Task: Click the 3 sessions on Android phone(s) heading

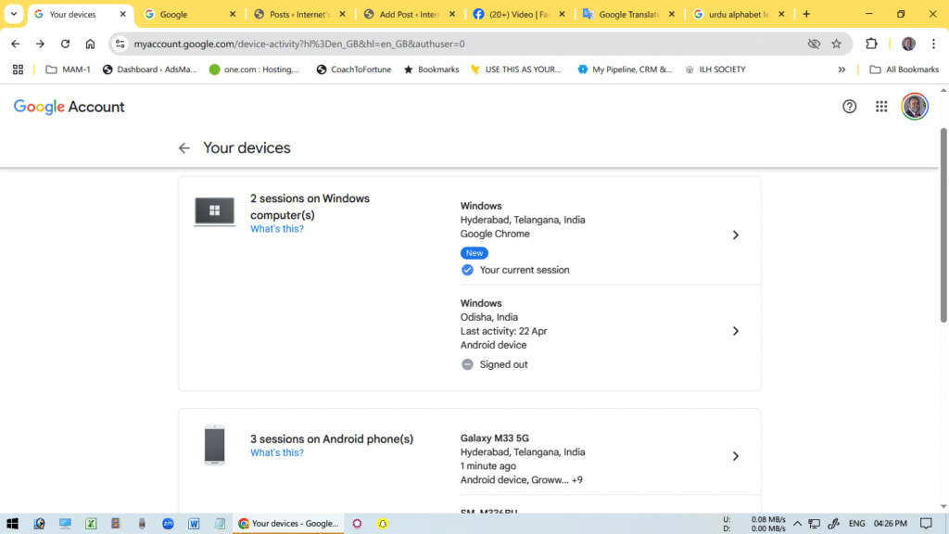Action: click(332, 439)
